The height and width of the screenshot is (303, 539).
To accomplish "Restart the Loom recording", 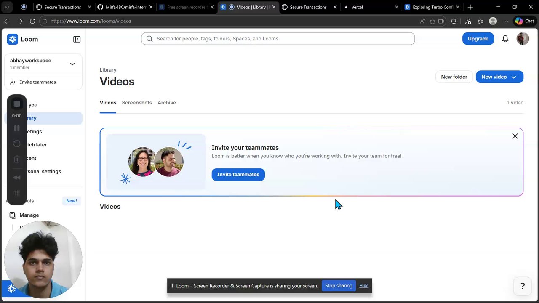I will click(x=17, y=144).
